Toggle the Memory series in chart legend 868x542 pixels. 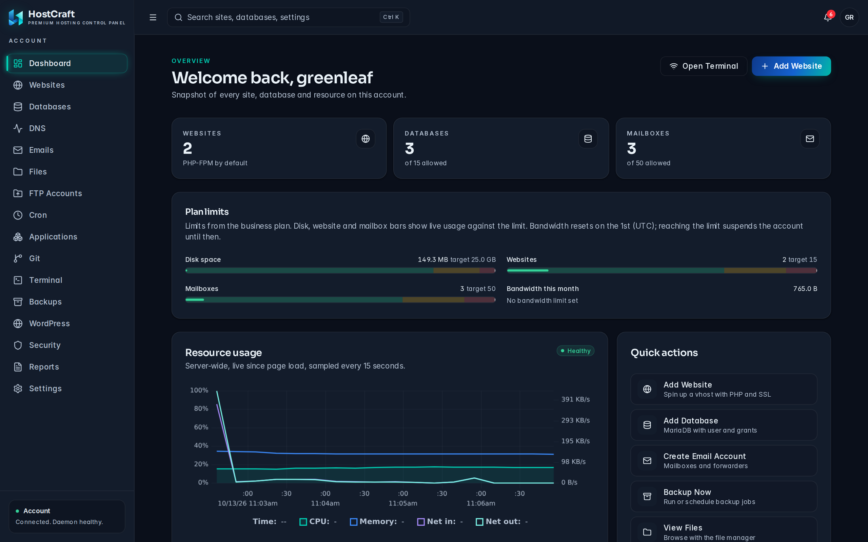click(377, 522)
